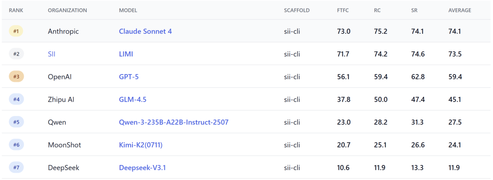The width and height of the screenshot is (493, 180).
Task: Click the ORGANIZATION column header
Action: point(67,10)
